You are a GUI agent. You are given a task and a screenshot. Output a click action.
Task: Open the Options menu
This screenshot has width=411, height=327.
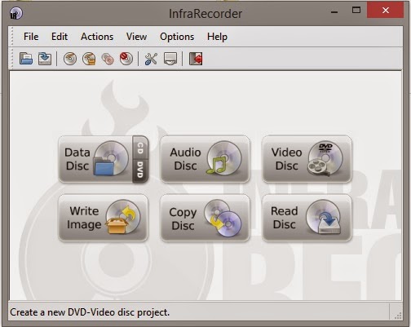[x=177, y=37]
